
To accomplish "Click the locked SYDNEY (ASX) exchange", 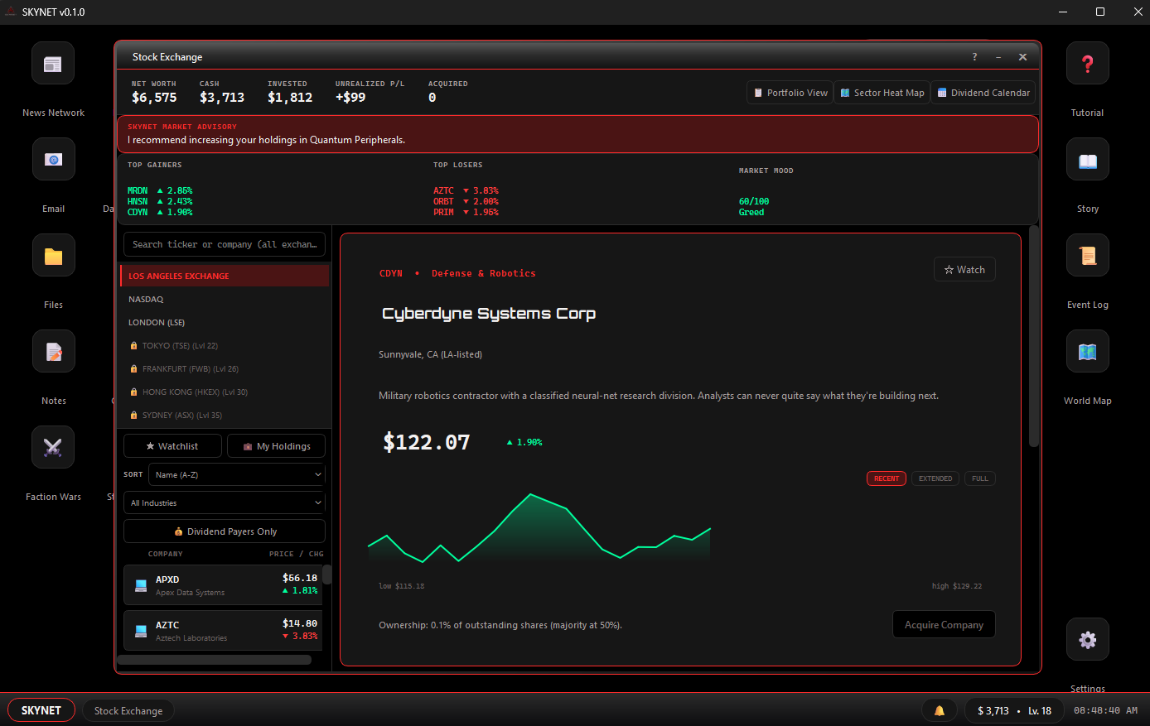I will 224,415.
